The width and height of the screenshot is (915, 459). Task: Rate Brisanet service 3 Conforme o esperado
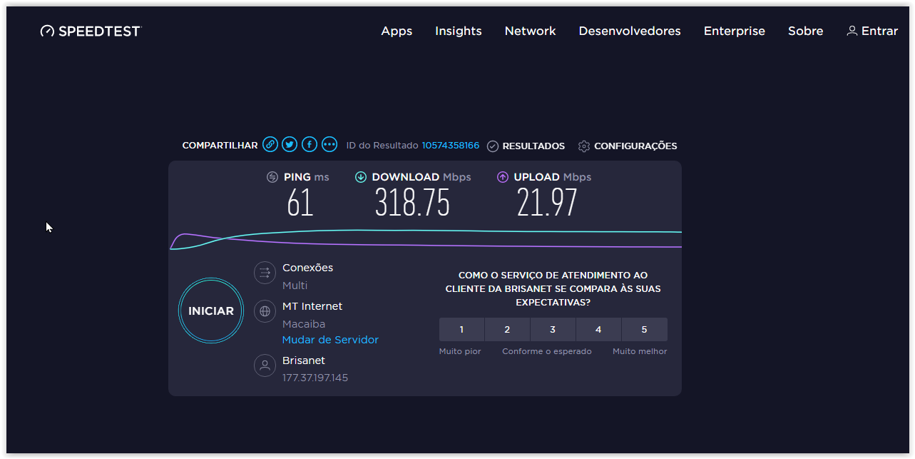tap(553, 330)
